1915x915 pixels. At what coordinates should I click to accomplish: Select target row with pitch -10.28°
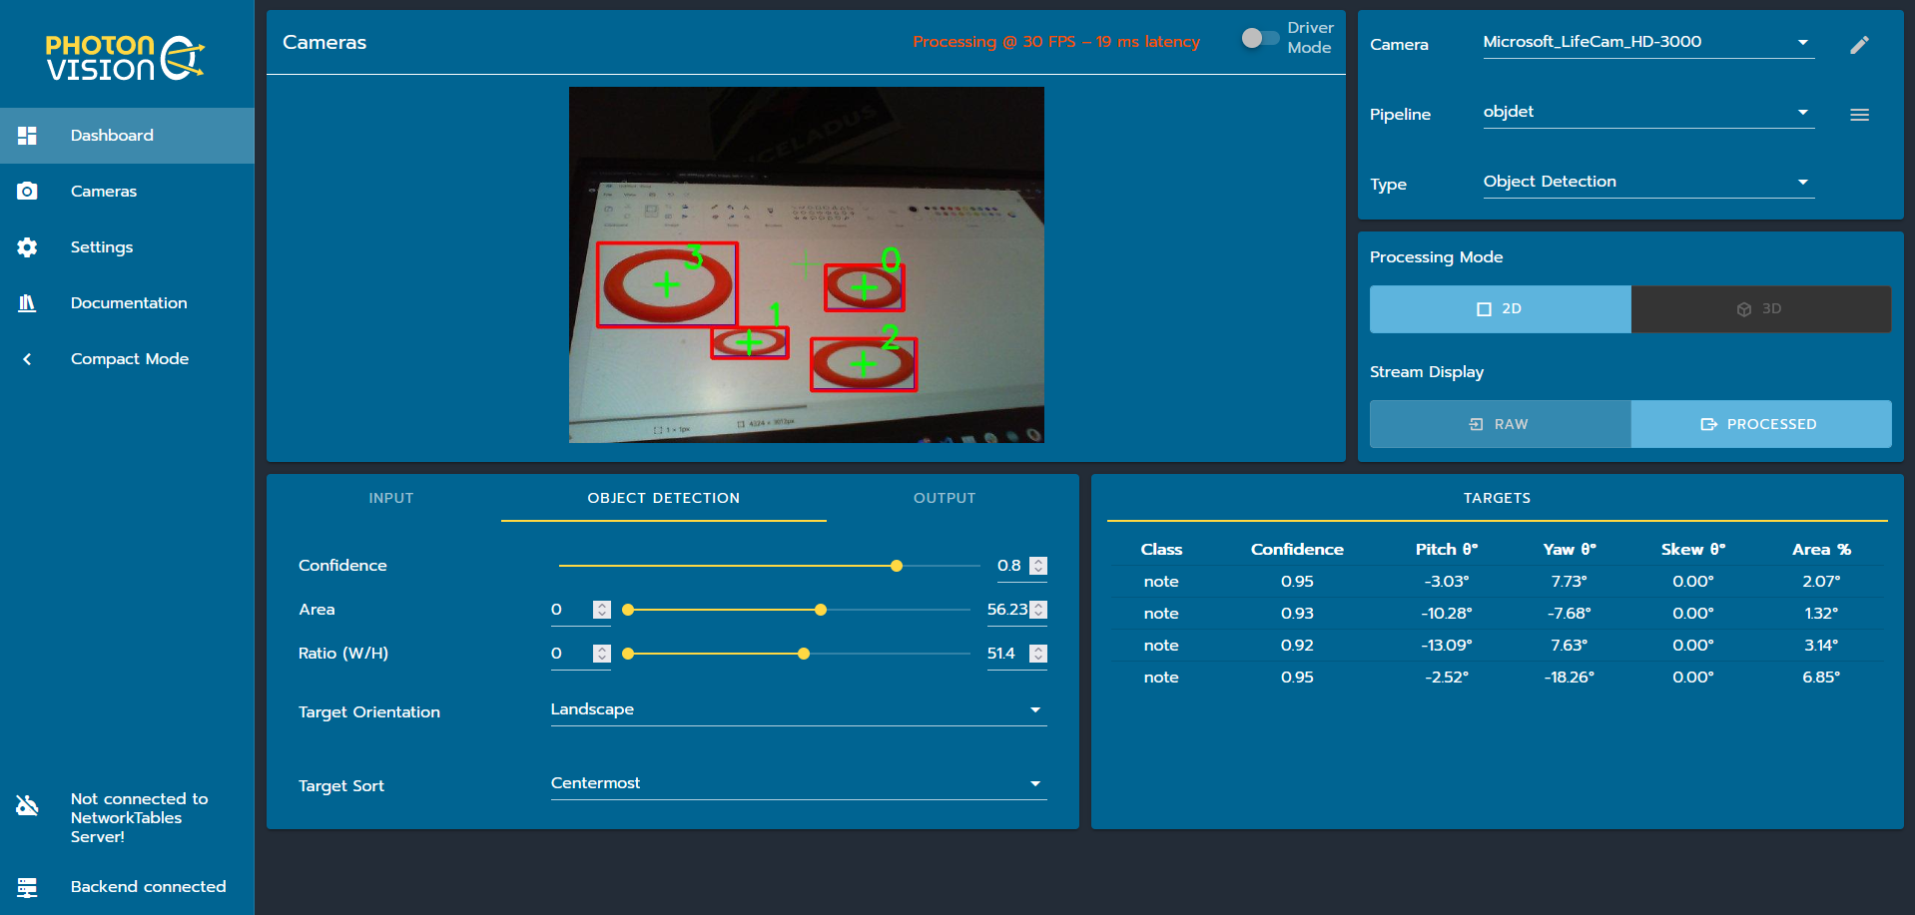point(1497,614)
